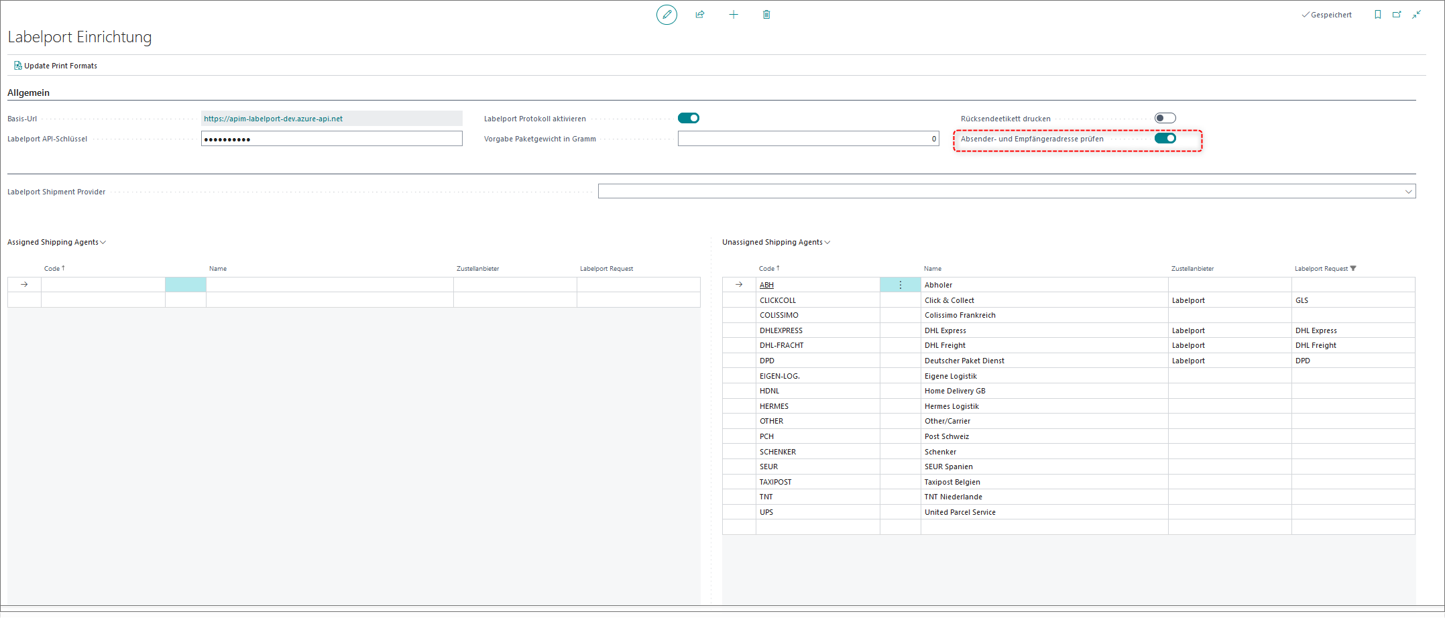Click Zustellanbieter header in Unassigned agents

(1192, 269)
